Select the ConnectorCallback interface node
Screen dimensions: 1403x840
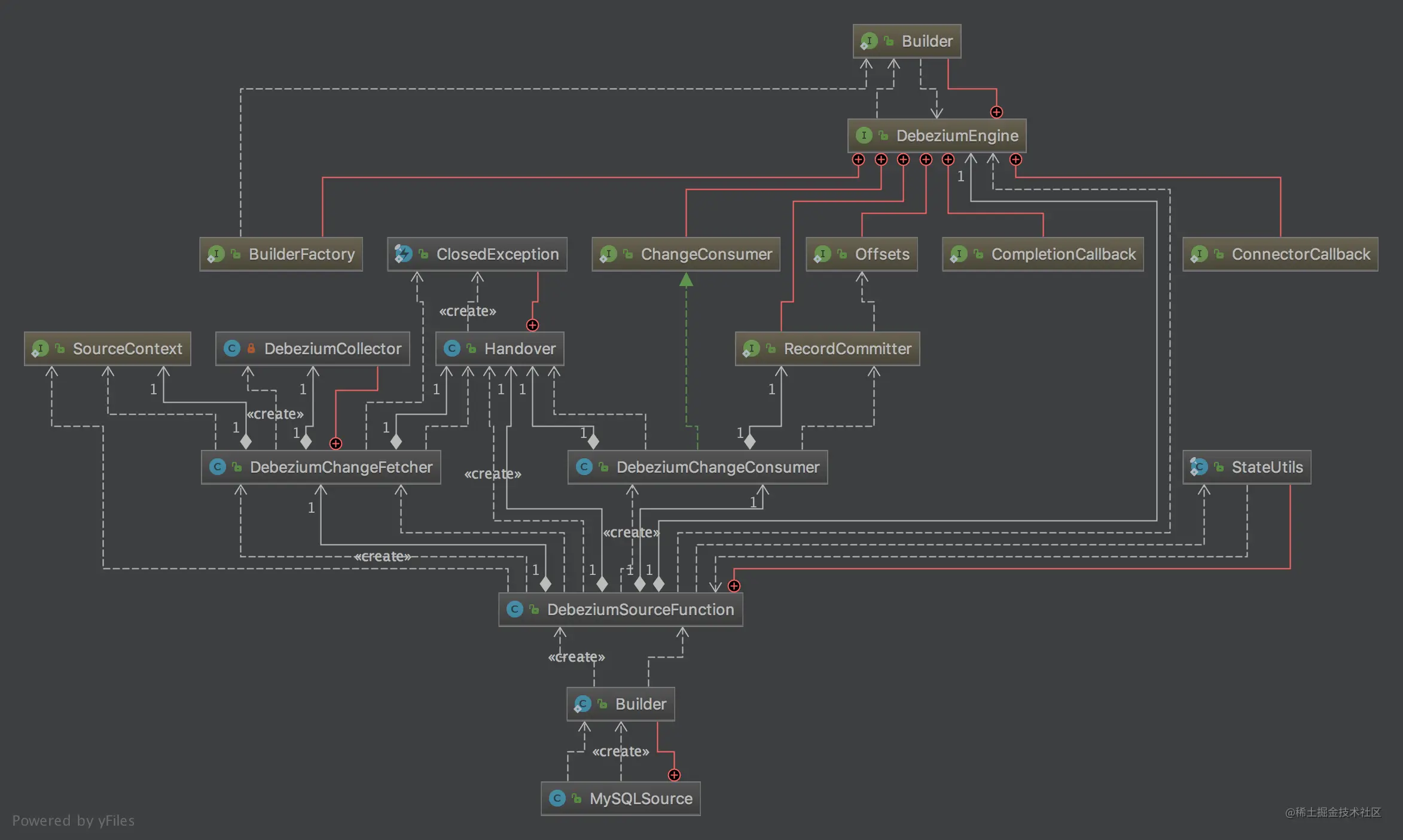1280,254
